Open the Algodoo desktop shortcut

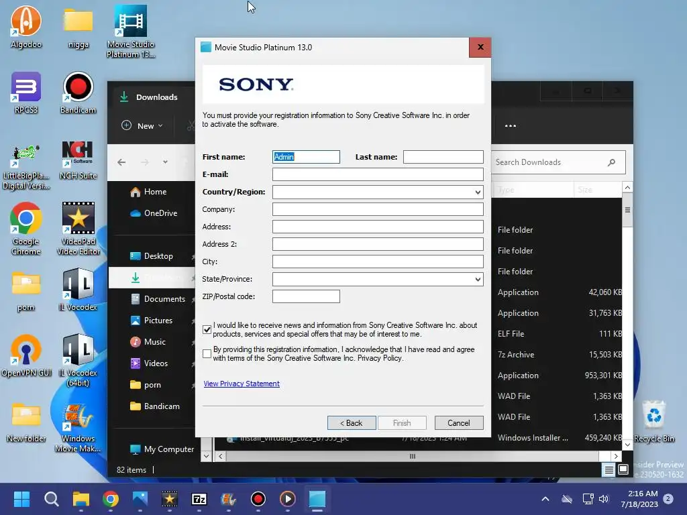coord(26,27)
